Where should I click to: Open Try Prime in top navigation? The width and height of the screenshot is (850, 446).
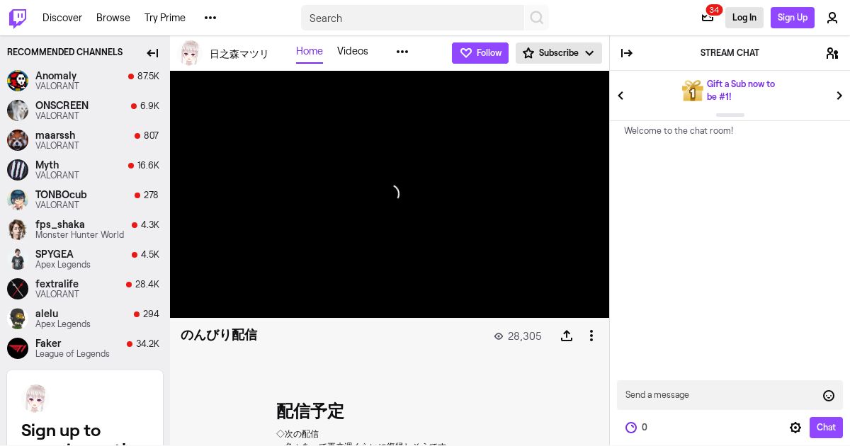coord(165,18)
